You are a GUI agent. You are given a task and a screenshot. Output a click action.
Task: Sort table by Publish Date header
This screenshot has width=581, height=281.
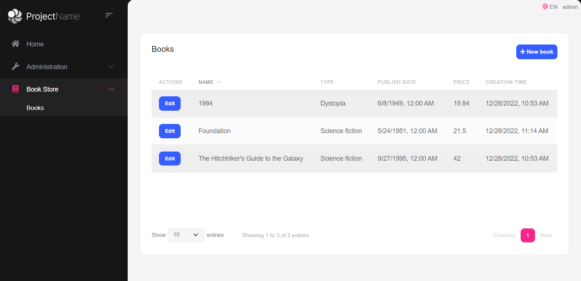coord(397,82)
